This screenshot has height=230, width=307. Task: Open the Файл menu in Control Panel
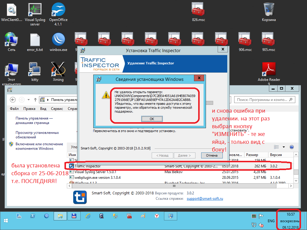tap(14, 108)
